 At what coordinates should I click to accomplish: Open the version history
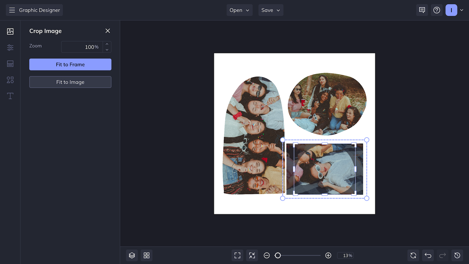tap(457, 255)
